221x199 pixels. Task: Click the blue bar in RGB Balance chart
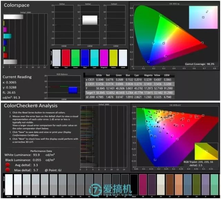click(x=73, y=90)
